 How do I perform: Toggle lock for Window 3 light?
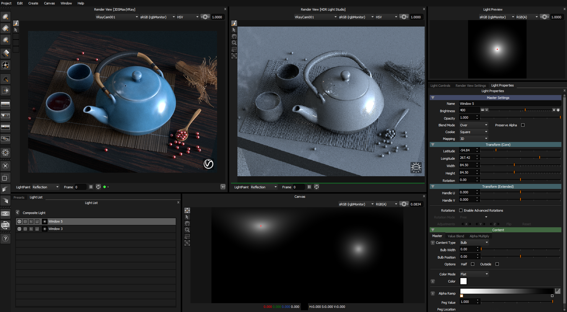point(37,229)
